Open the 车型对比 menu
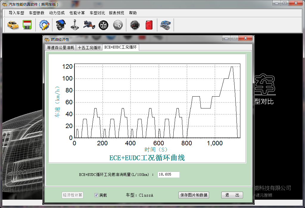 click(97, 13)
